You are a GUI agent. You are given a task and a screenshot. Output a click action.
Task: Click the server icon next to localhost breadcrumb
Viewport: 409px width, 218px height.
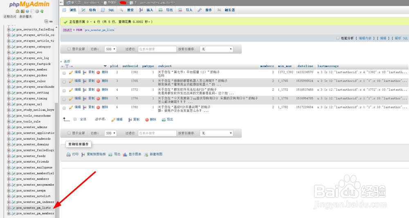pyautogui.click(x=68, y=2)
